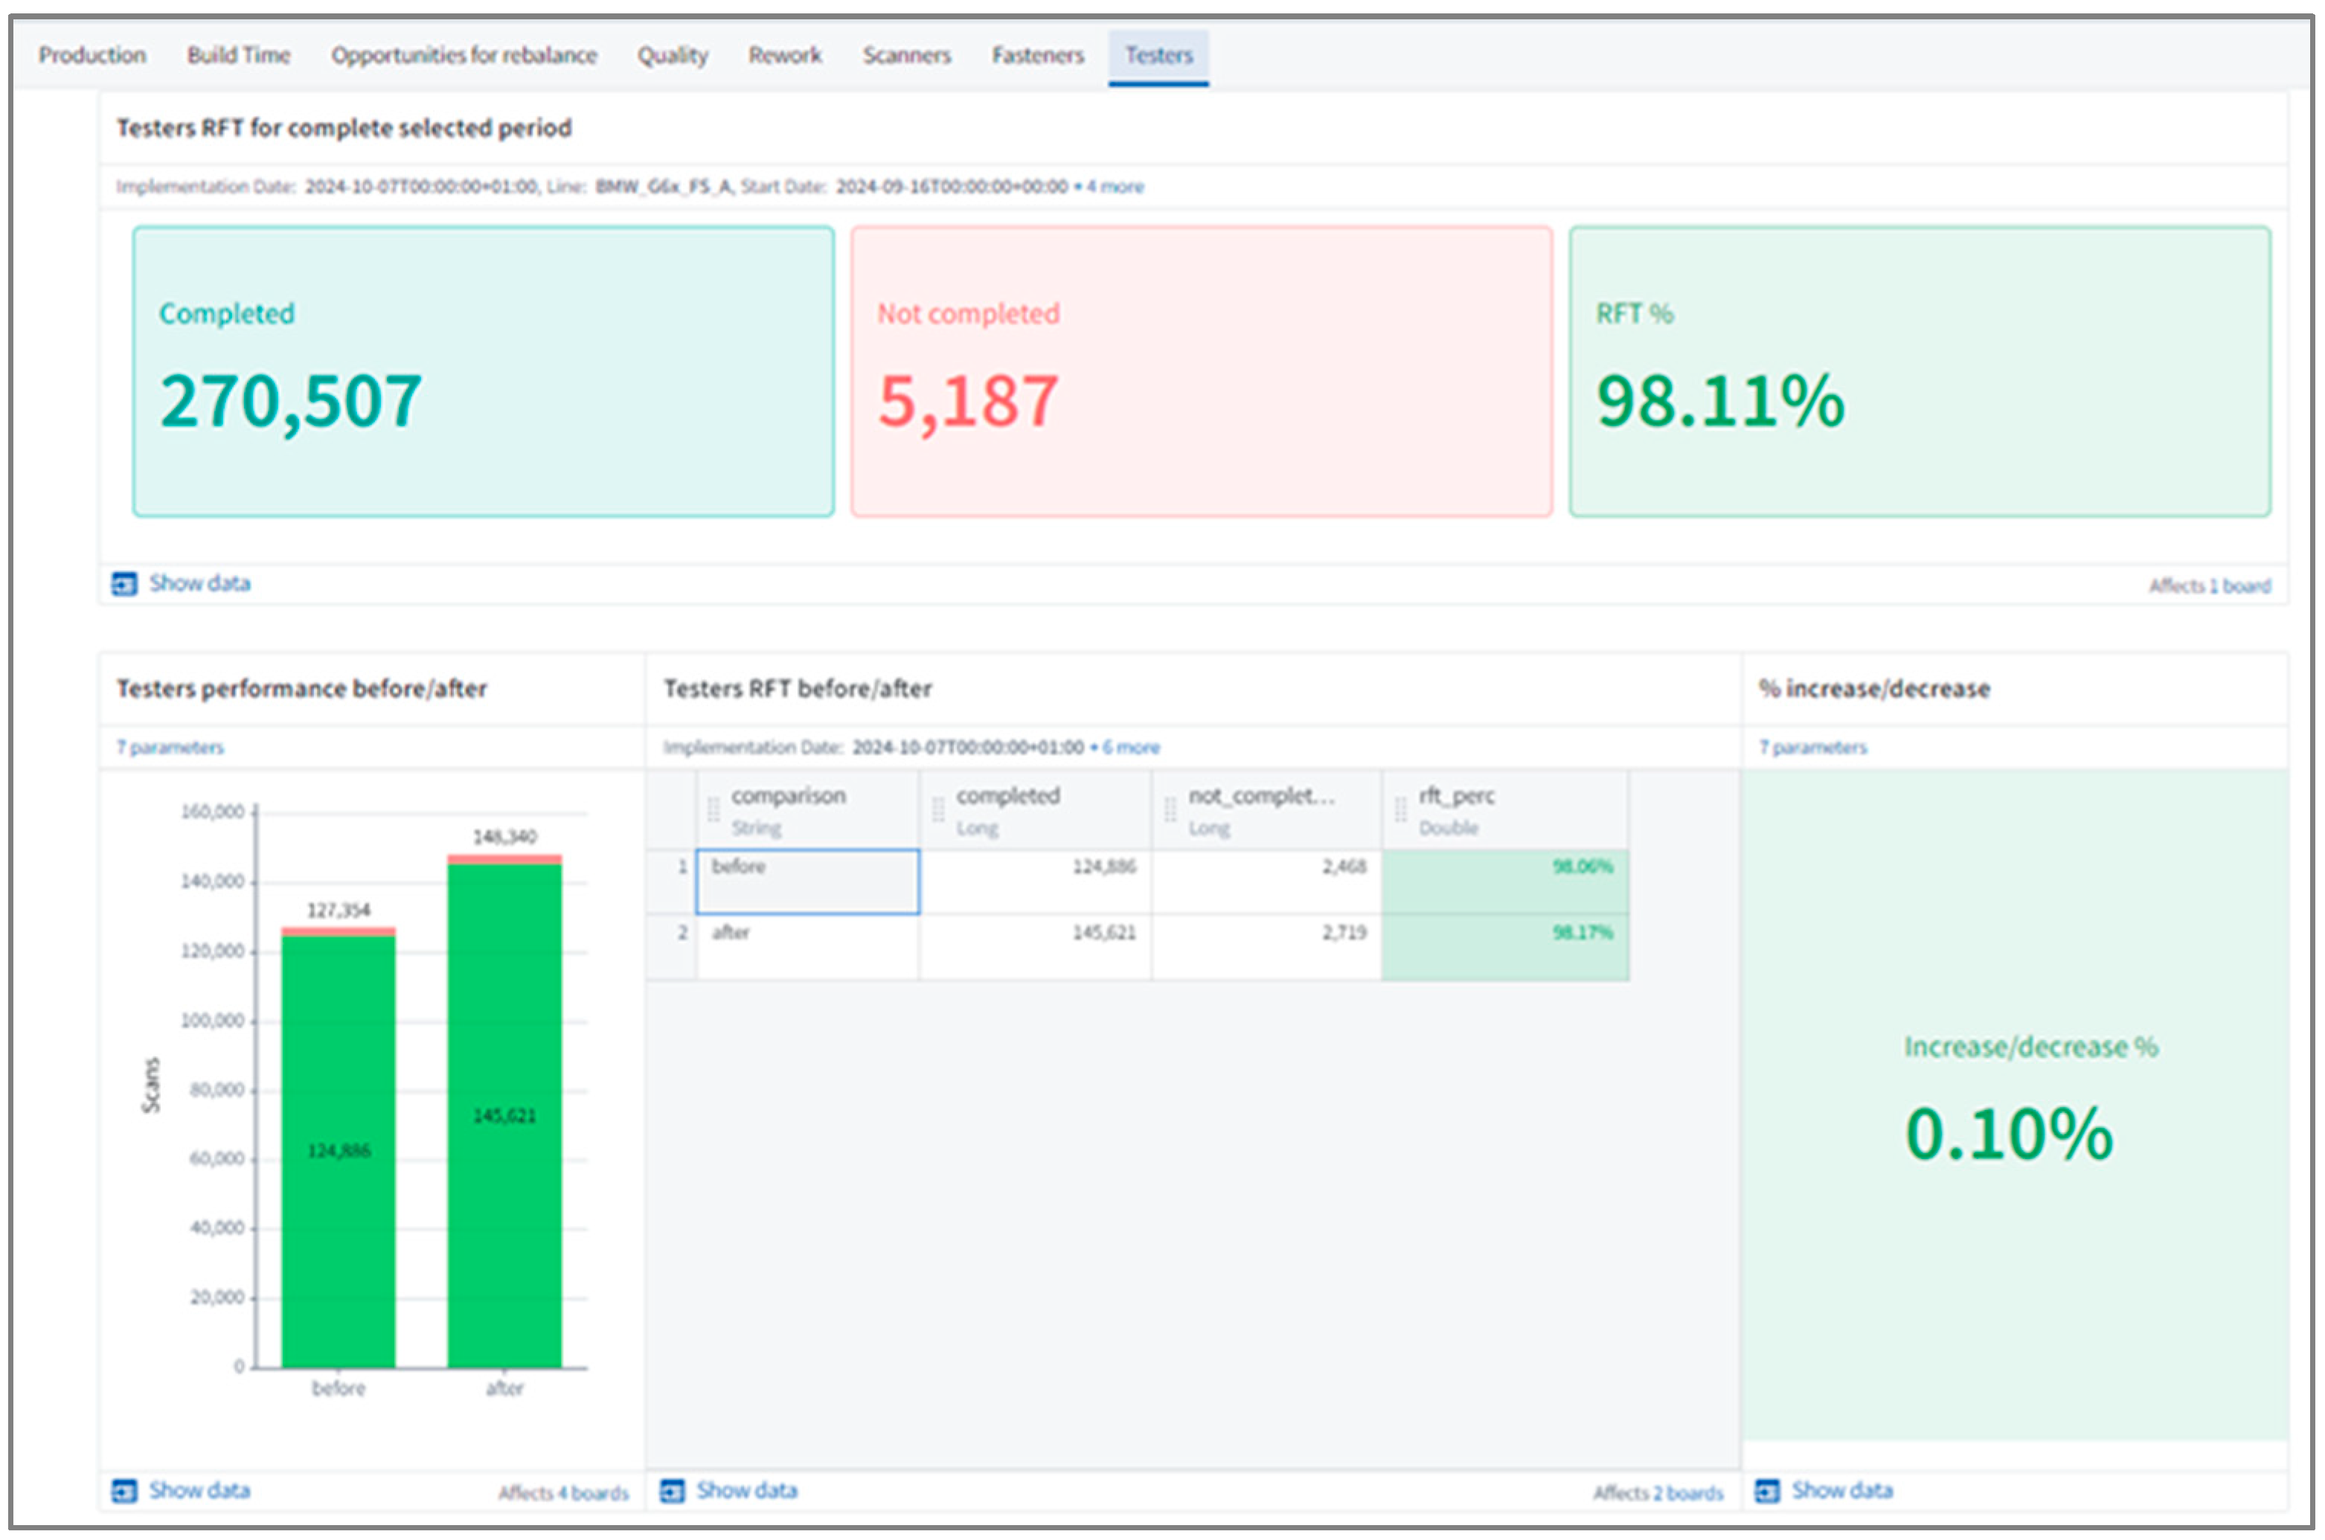Click 'Affects 4 boards' link
Image resolution: width=2325 pixels, height=1540 pixels.
click(x=562, y=1493)
